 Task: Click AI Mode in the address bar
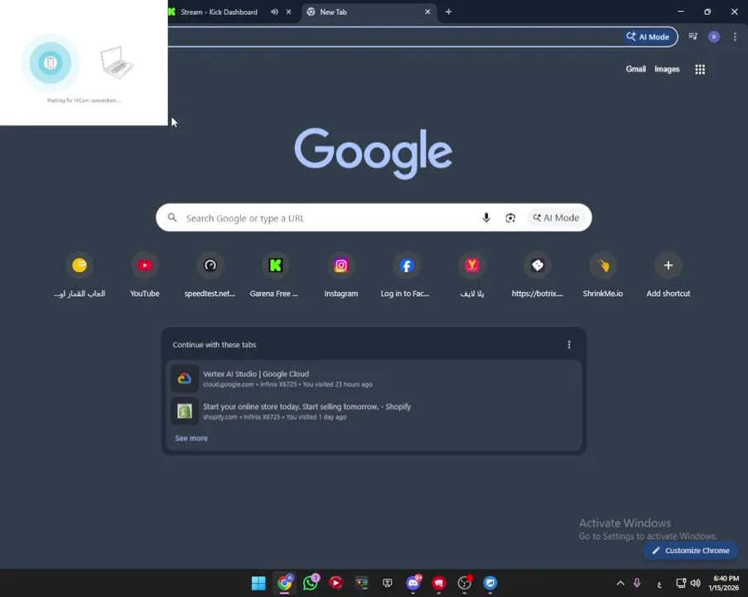(648, 36)
